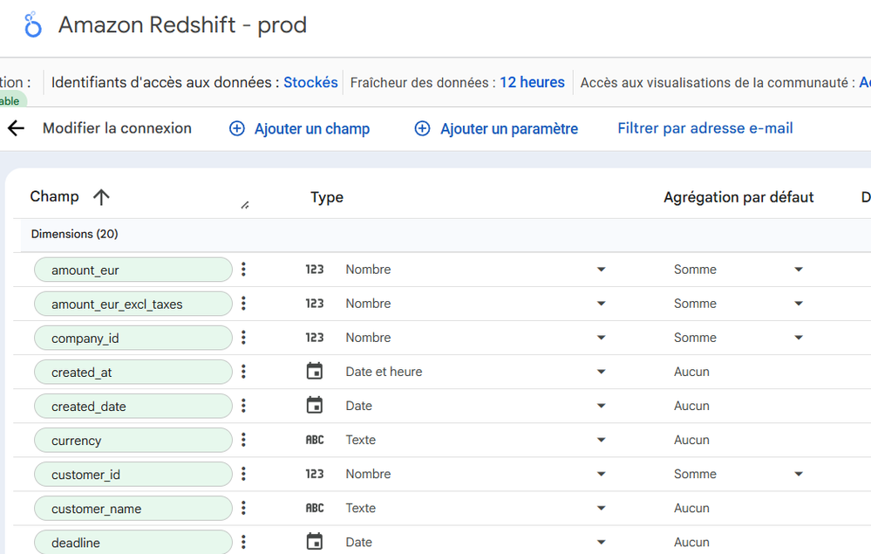Open three-dot menu for currency field
Viewport: 871px width, 554px height.
tap(243, 440)
